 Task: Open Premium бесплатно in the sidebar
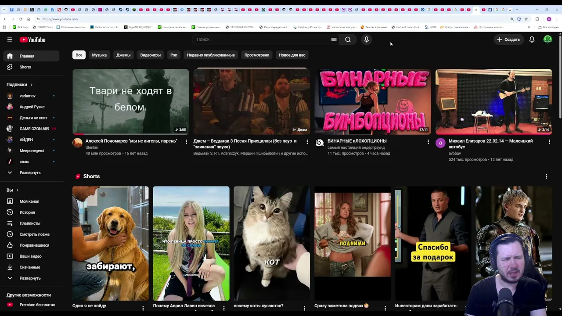(x=31, y=305)
